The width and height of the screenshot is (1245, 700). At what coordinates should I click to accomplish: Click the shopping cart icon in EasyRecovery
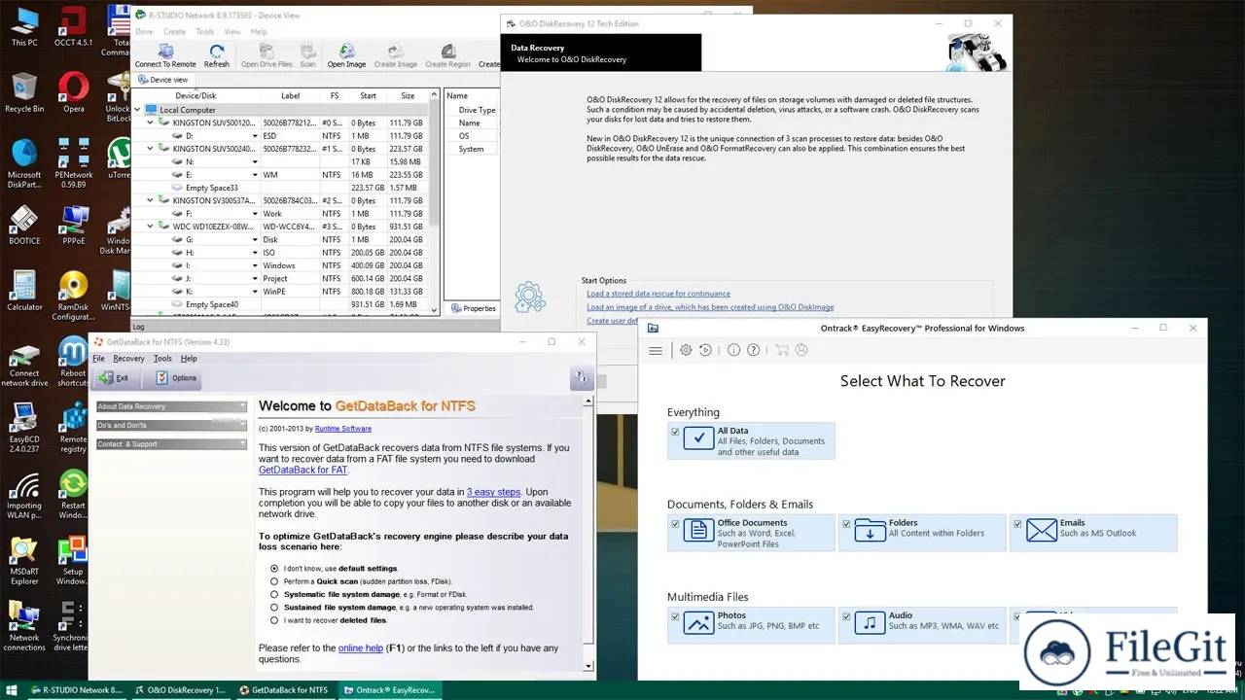pyautogui.click(x=782, y=350)
